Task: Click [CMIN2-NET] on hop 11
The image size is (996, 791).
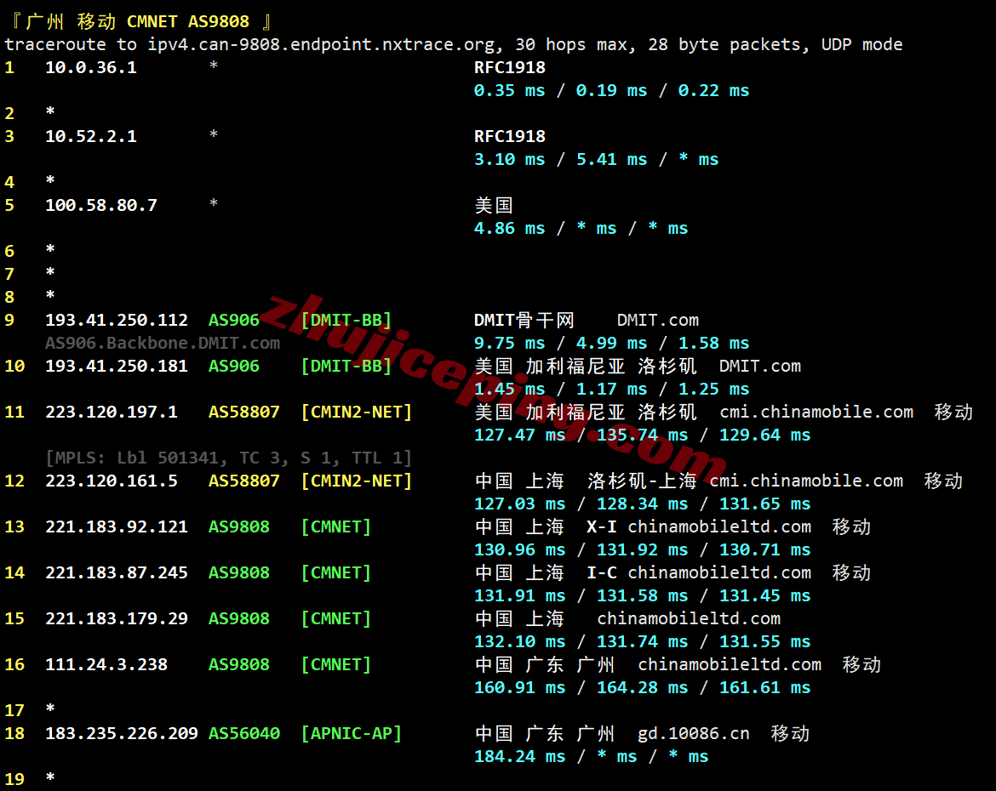Action: (x=357, y=413)
